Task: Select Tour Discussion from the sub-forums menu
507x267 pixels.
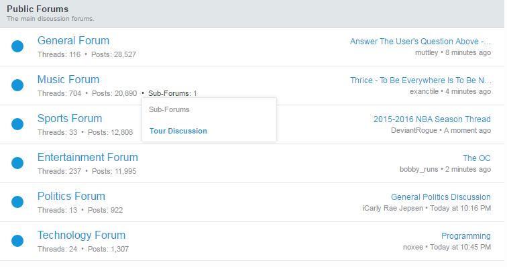Action: coord(178,131)
